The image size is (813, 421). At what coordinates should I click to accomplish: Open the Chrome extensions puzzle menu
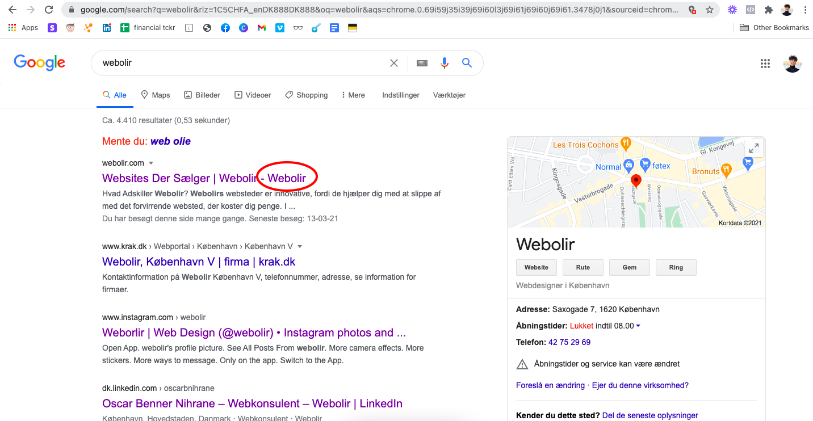tap(769, 10)
